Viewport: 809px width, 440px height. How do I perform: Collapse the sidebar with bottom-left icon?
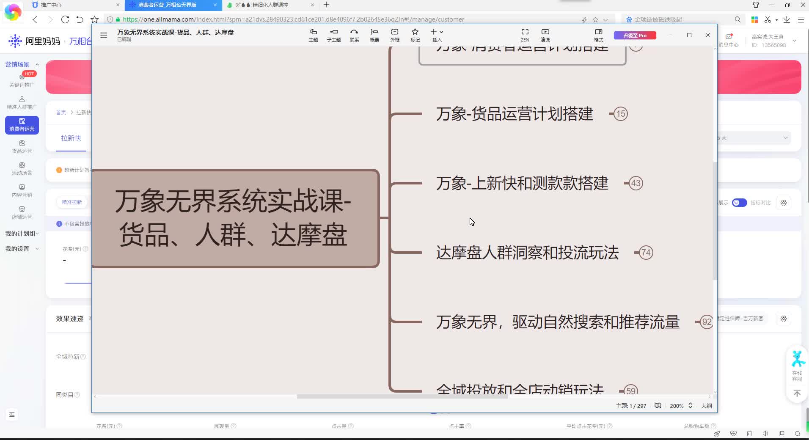[12, 415]
